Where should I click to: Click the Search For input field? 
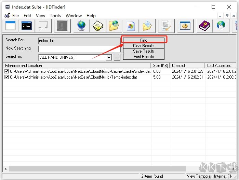79,41
